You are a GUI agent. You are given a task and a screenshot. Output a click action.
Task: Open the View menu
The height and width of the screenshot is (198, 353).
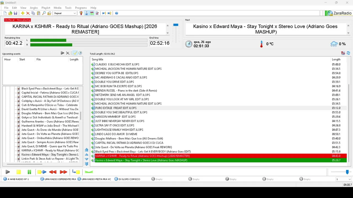(23, 8)
